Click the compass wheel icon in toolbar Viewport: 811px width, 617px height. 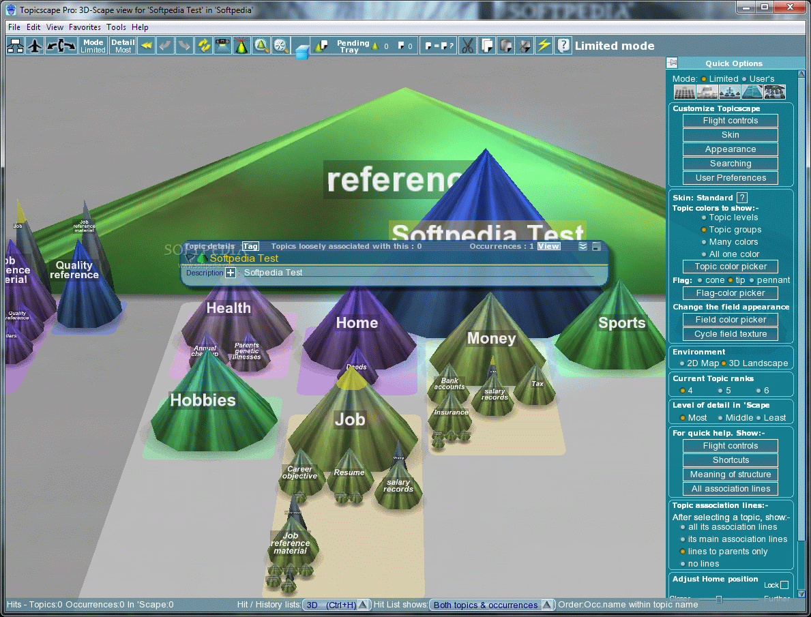(280, 46)
